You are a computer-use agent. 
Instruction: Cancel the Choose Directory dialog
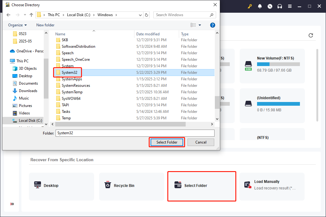(201, 142)
